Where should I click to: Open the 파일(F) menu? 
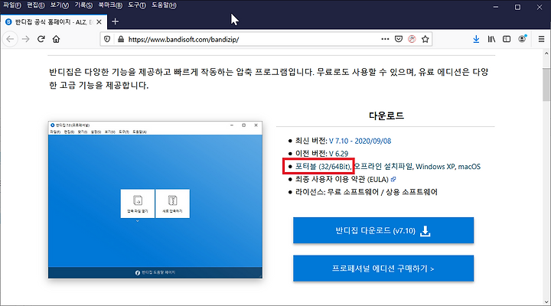point(12,5)
